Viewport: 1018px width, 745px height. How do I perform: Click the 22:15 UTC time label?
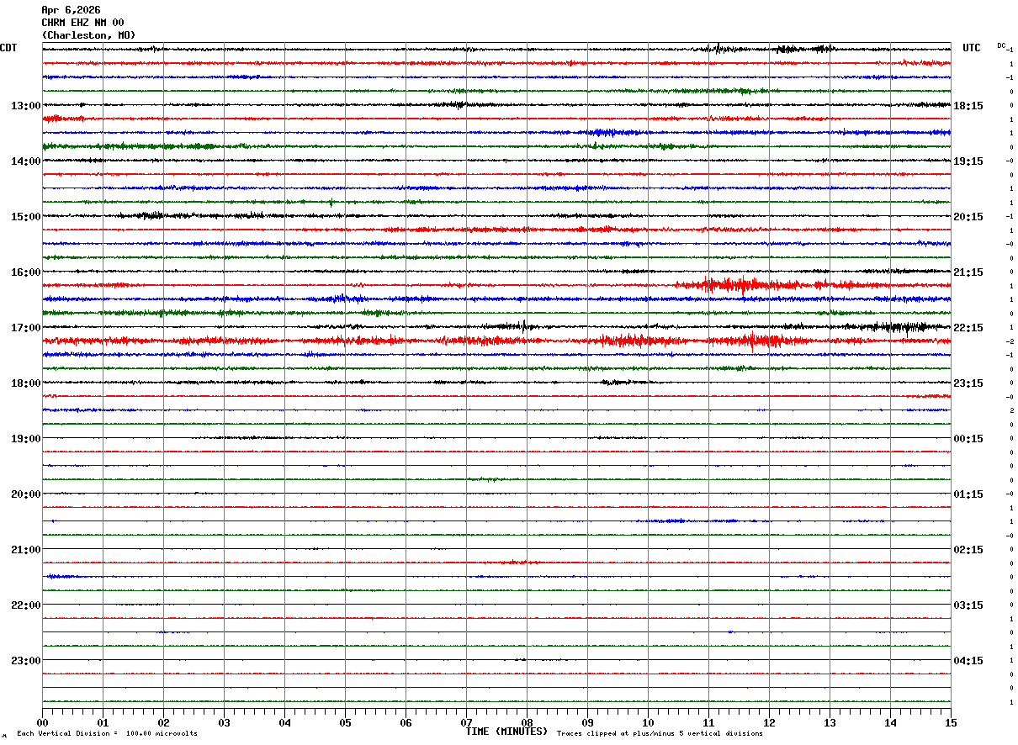968,328
